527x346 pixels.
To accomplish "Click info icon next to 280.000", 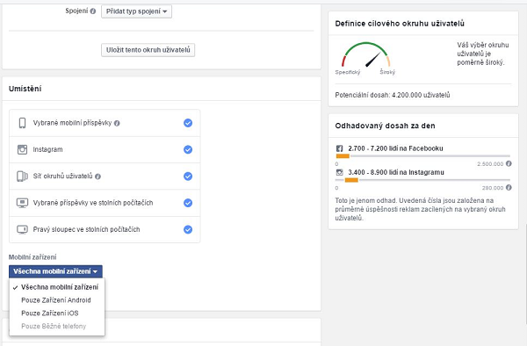I will point(509,187).
